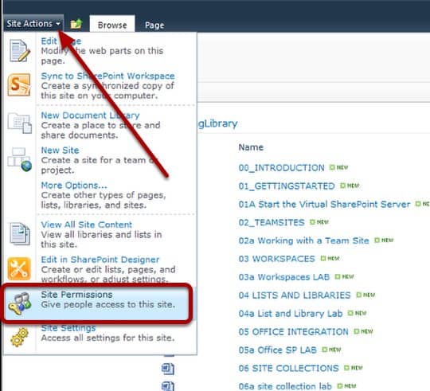Click Word icon beside 06a site collection lab
Image resolution: width=430 pixels, height=391 pixels.
click(x=167, y=386)
